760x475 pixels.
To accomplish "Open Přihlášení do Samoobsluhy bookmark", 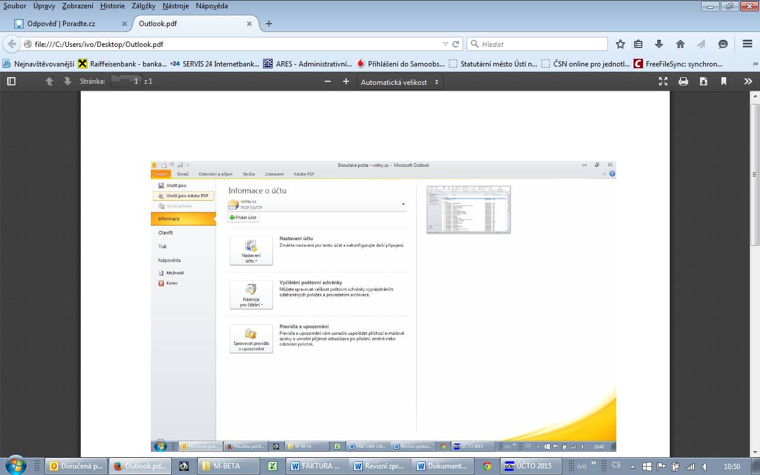I will coord(400,64).
